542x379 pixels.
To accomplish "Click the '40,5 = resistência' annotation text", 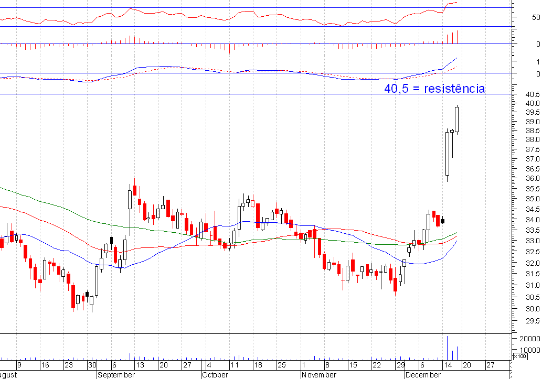I will pyautogui.click(x=434, y=89).
